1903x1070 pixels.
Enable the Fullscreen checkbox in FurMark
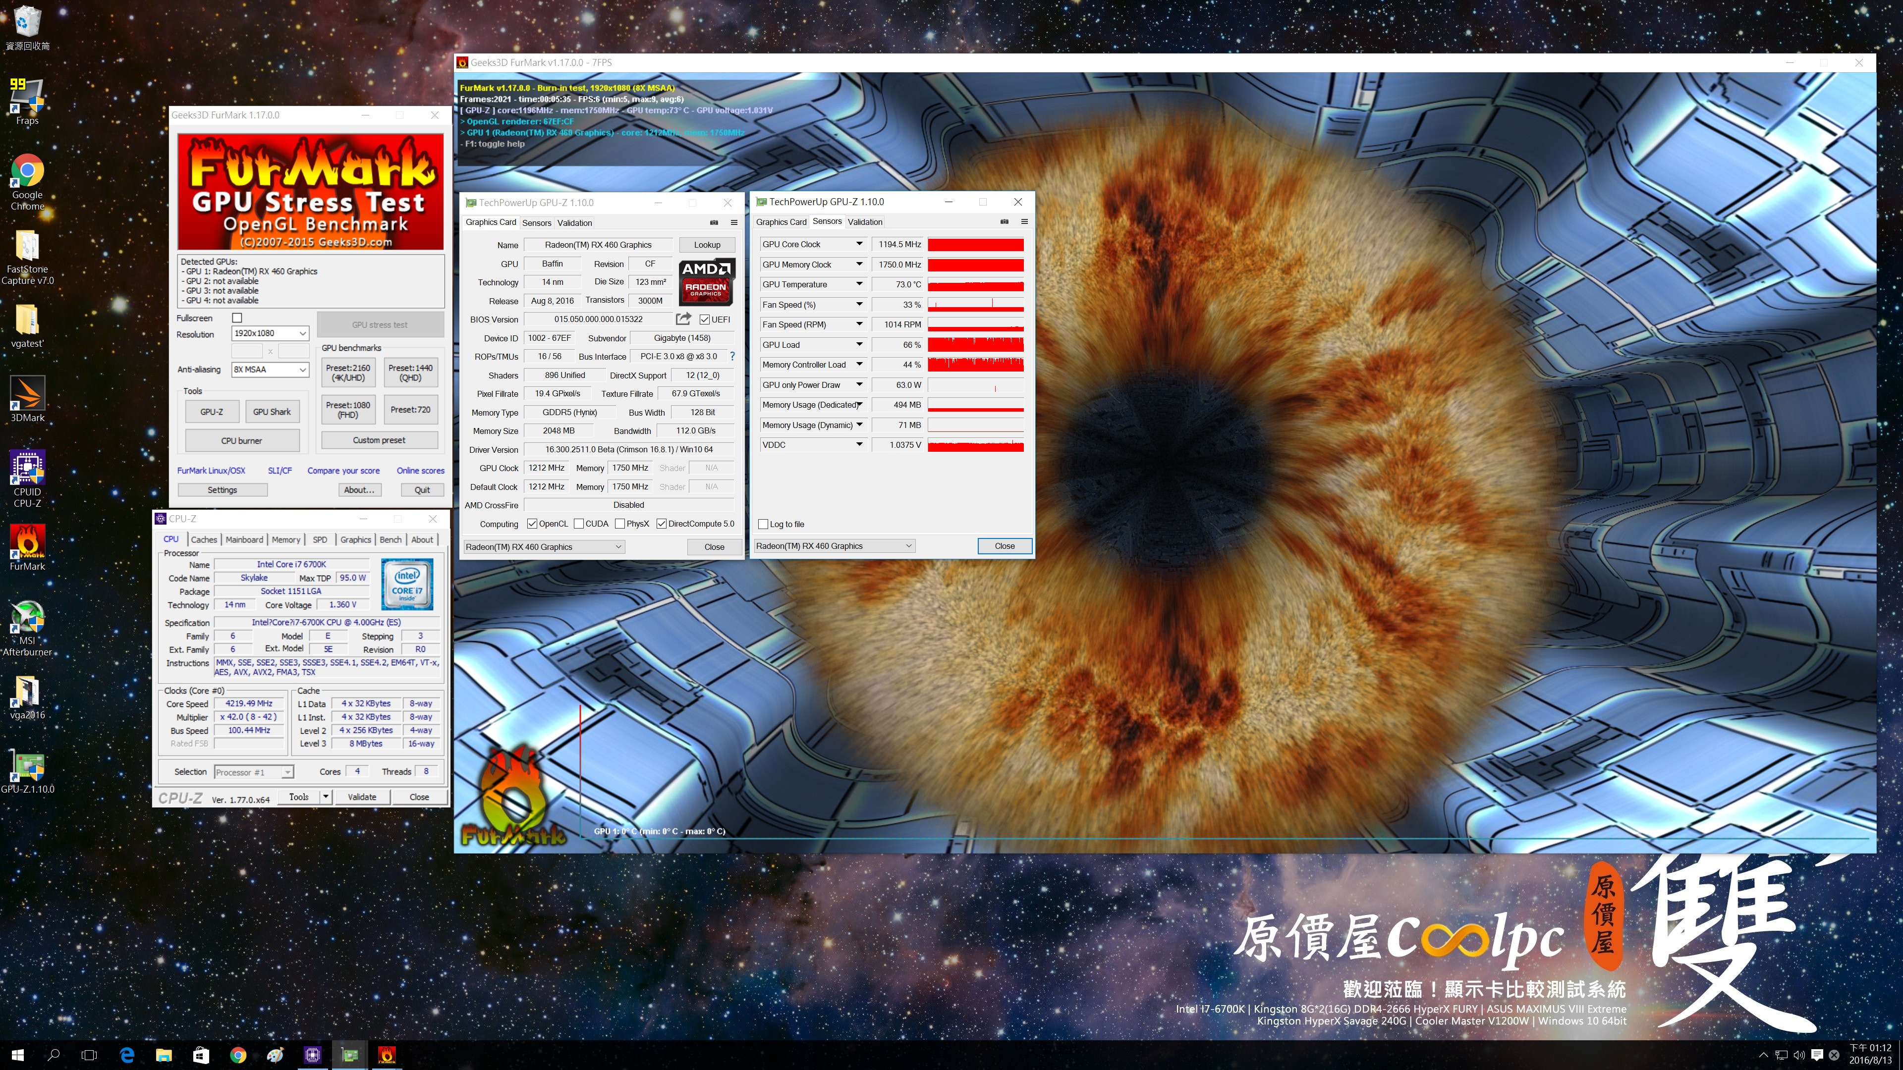point(237,318)
